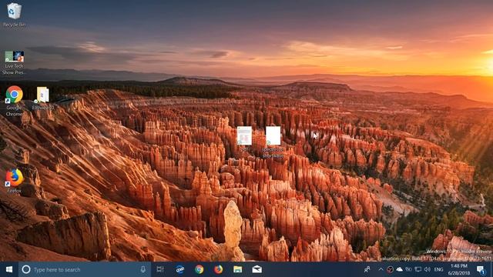
Task: Open the network tray icon
Action: tap(418, 269)
